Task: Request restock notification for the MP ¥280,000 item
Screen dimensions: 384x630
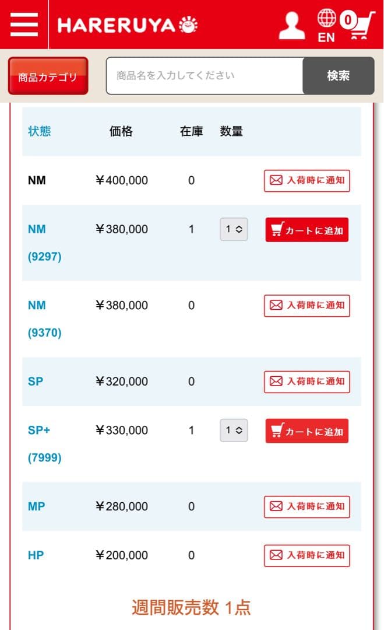Action: pos(307,506)
